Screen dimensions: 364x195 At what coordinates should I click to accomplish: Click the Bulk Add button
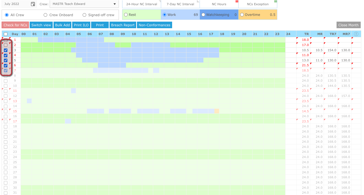(x=62, y=25)
